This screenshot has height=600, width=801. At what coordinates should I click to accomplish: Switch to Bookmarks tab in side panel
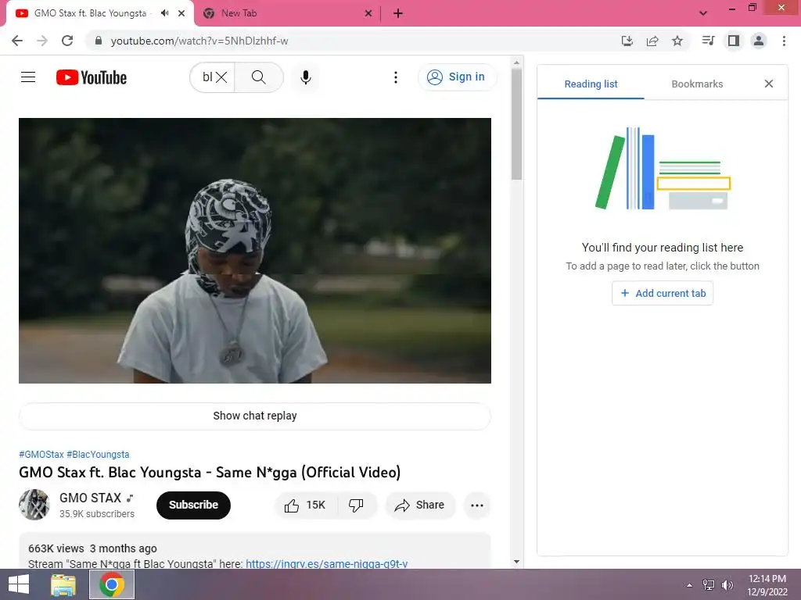[697, 84]
